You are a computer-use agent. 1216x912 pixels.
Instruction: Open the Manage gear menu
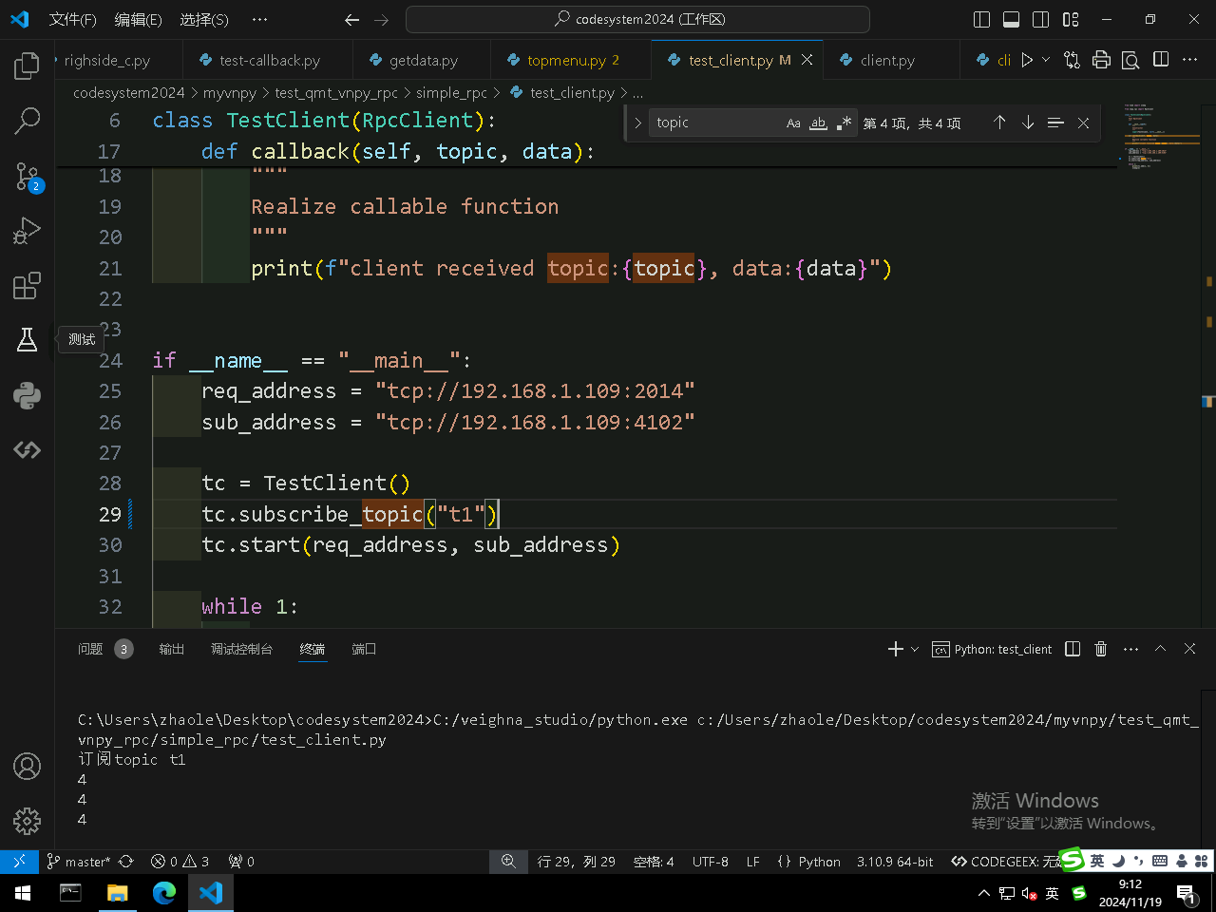click(27, 821)
